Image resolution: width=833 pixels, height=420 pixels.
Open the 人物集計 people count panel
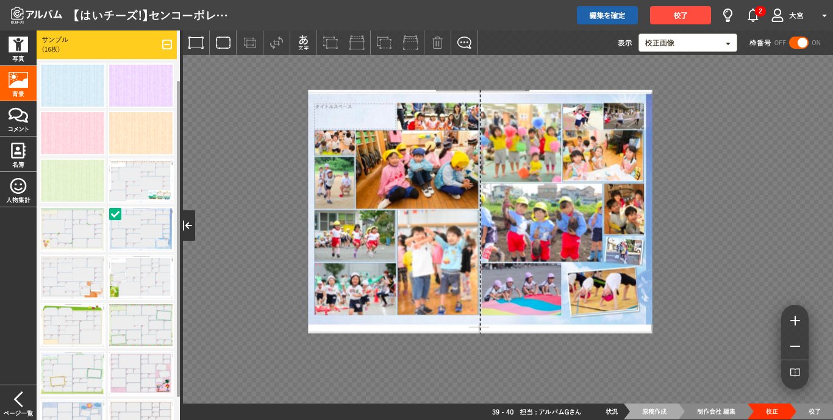tap(18, 190)
